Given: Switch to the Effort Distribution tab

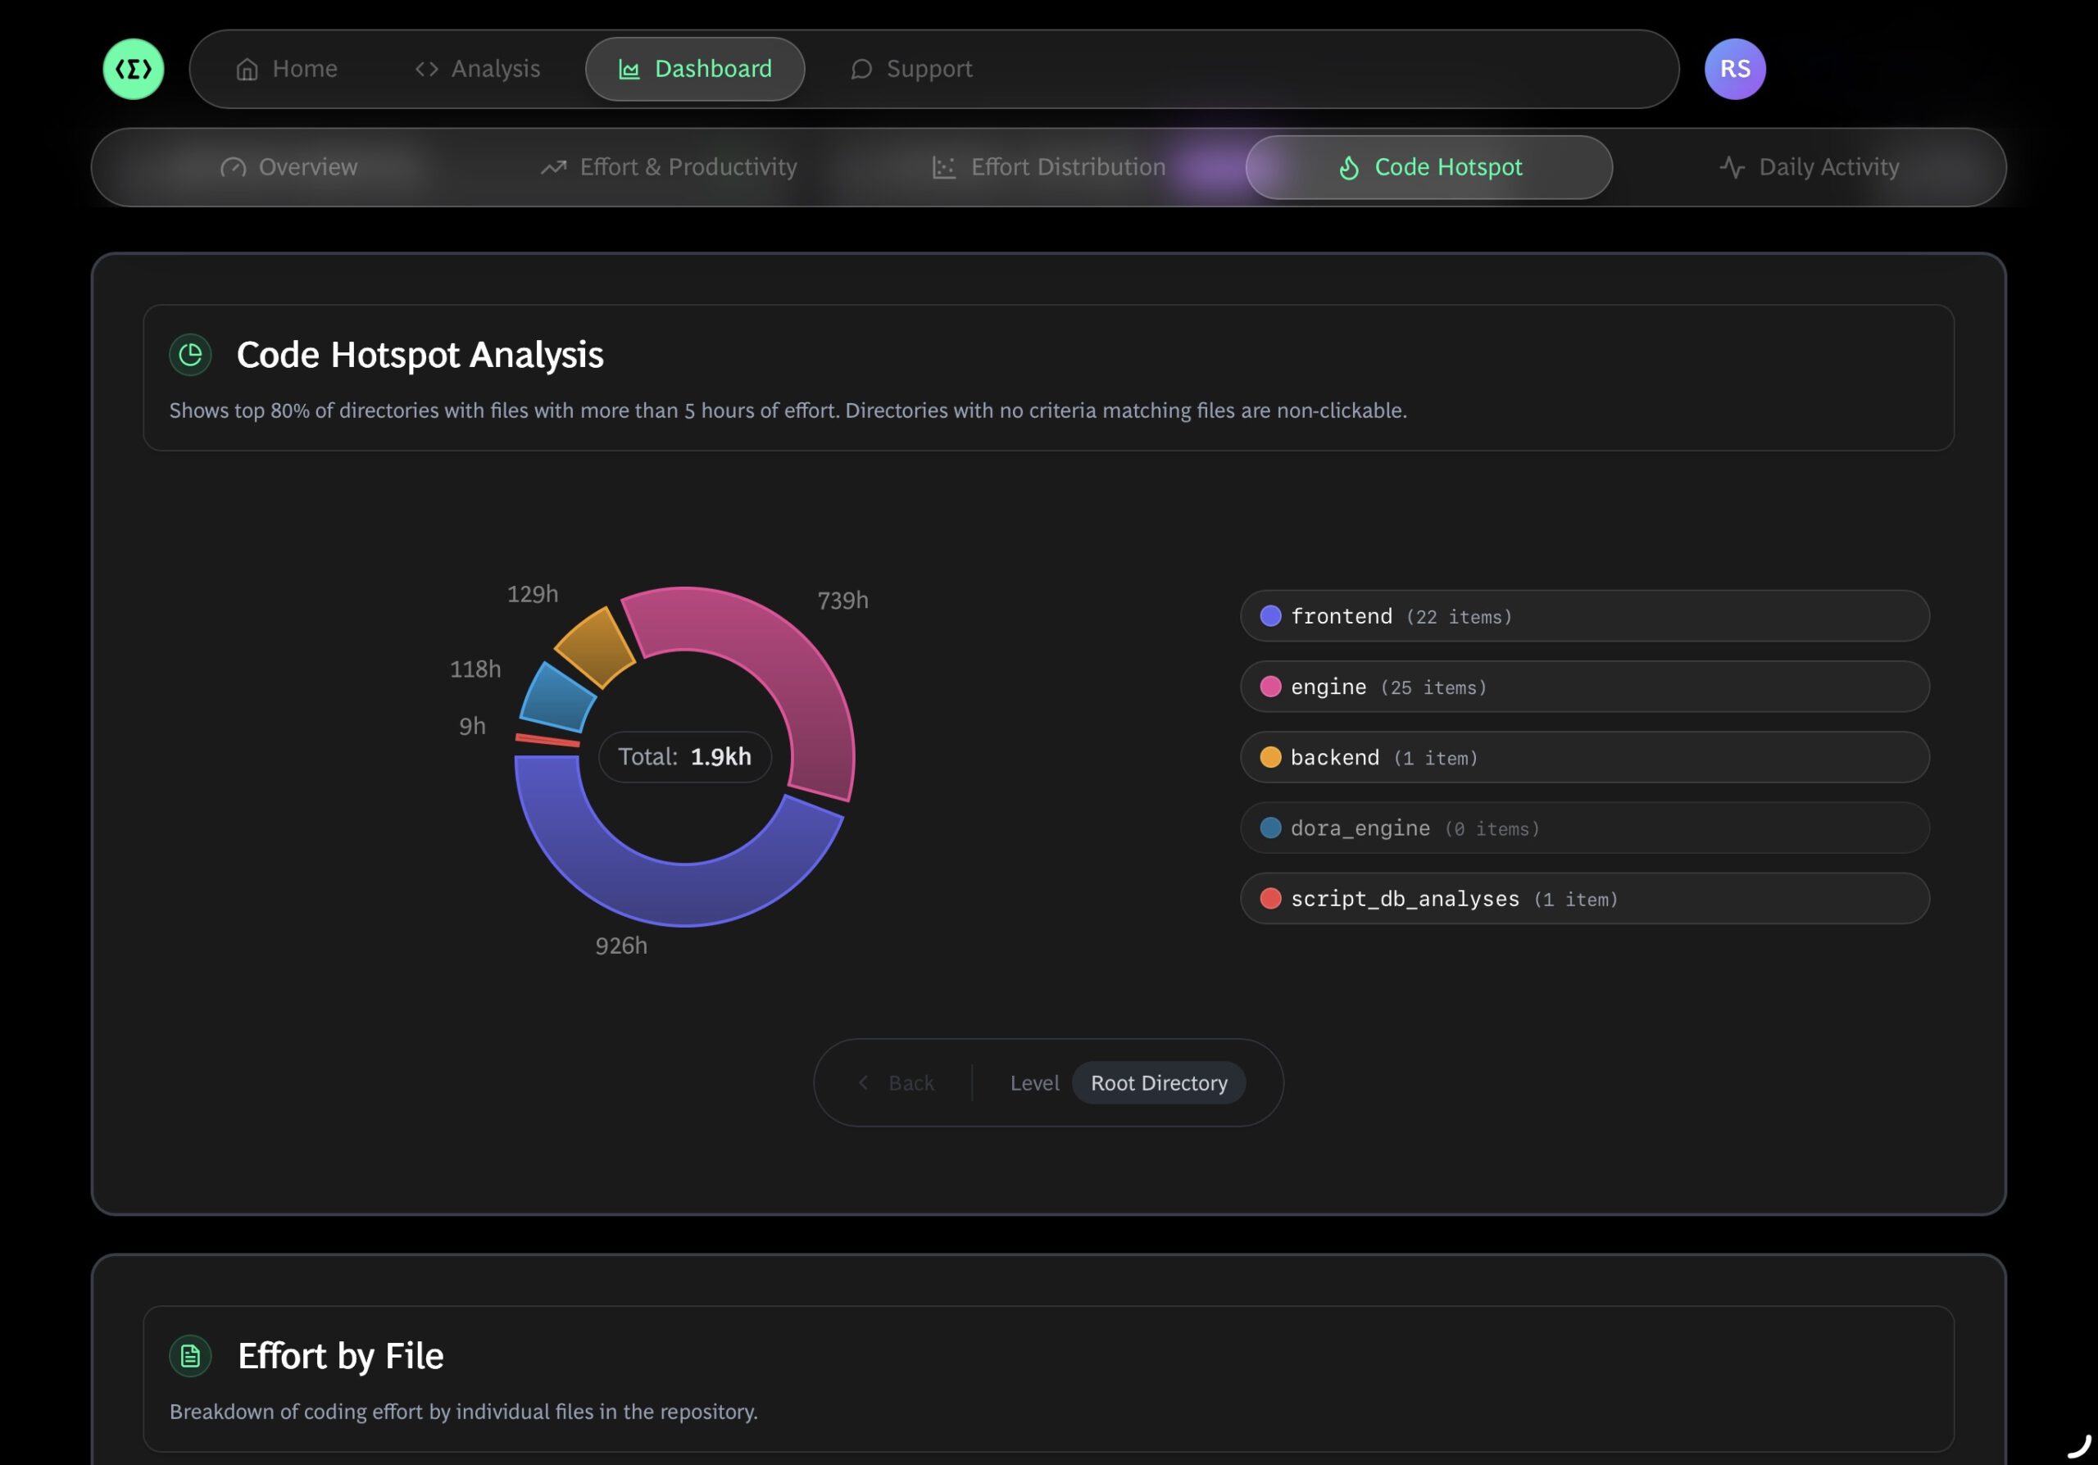Looking at the screenshot, I should coord(1048,167).
